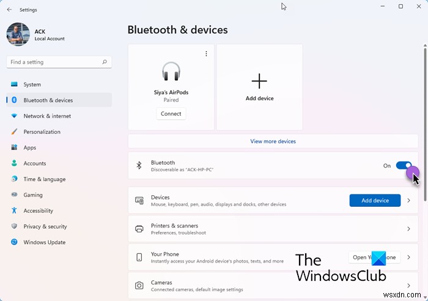Click View more devices link
This screenshot has height=301, width=428.
click(x=273, y=141)
